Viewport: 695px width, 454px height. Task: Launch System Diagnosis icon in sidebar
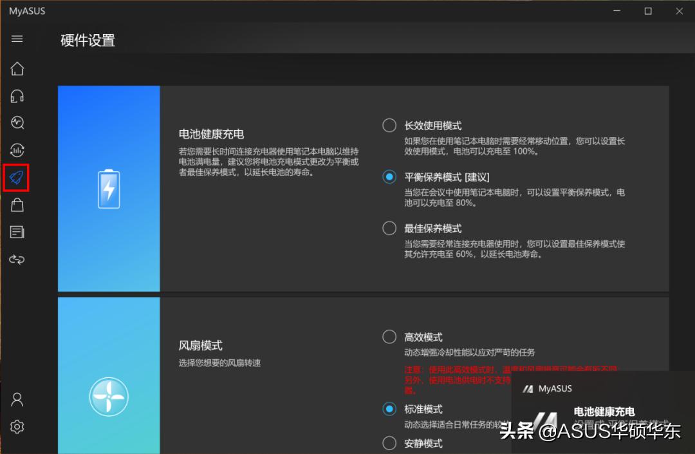pos(17,122)
